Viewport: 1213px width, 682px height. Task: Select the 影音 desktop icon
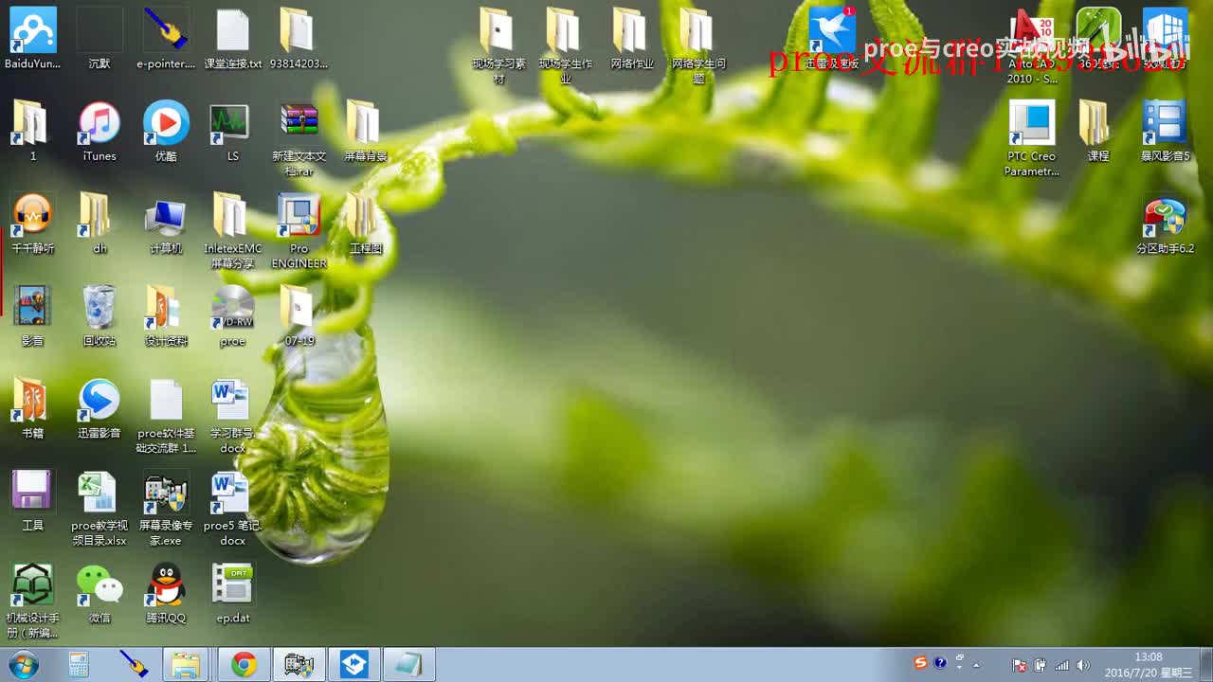coord(33,315)
